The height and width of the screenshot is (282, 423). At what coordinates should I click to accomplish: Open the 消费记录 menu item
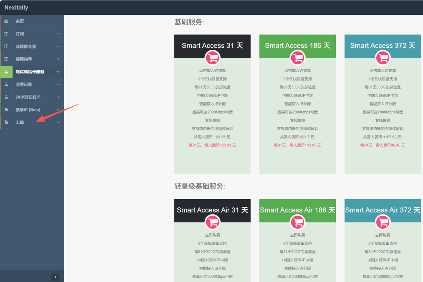click(32, 84)
